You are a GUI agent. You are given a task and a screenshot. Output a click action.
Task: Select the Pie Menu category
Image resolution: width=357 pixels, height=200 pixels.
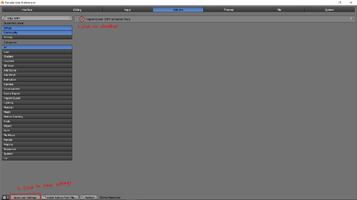(37, 135)
